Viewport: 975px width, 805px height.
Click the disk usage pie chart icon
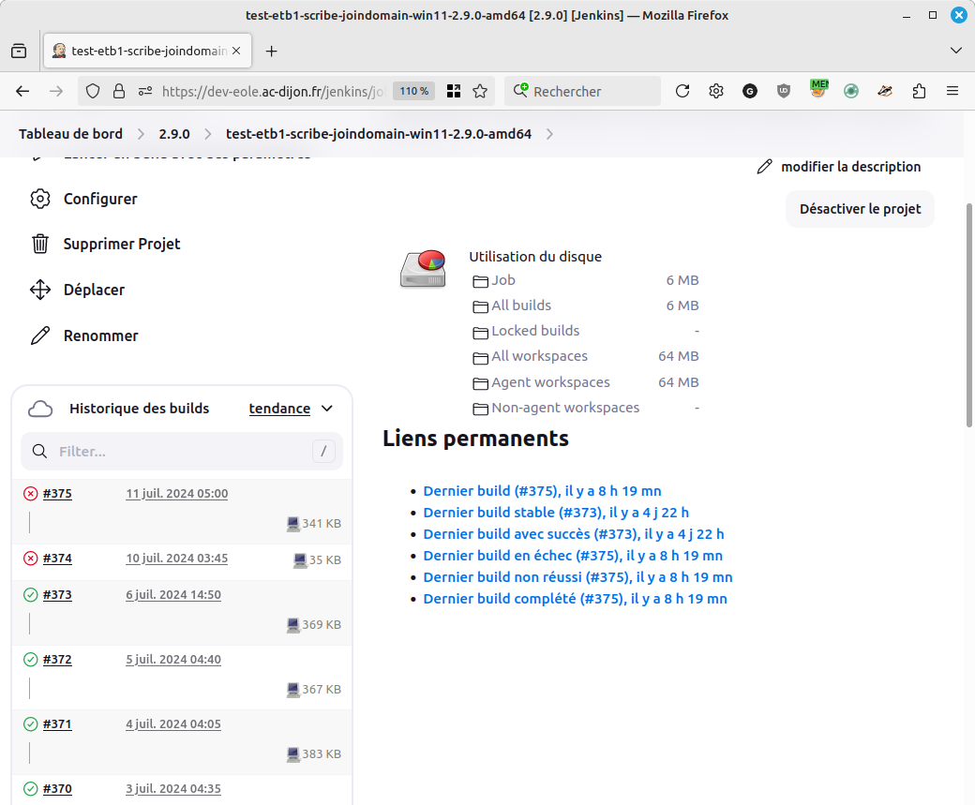coord(423,268)
